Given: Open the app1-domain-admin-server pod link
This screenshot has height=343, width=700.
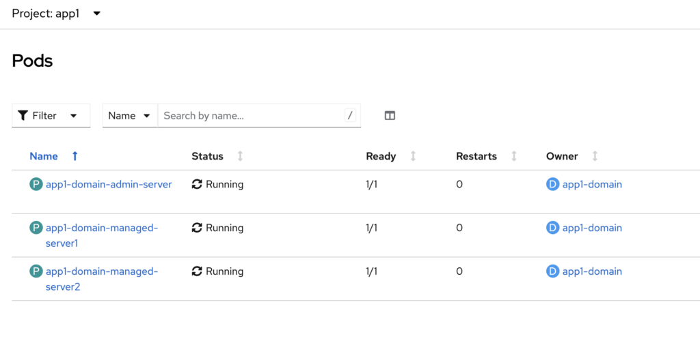Looking at the screenshot, I should (109, 184).
